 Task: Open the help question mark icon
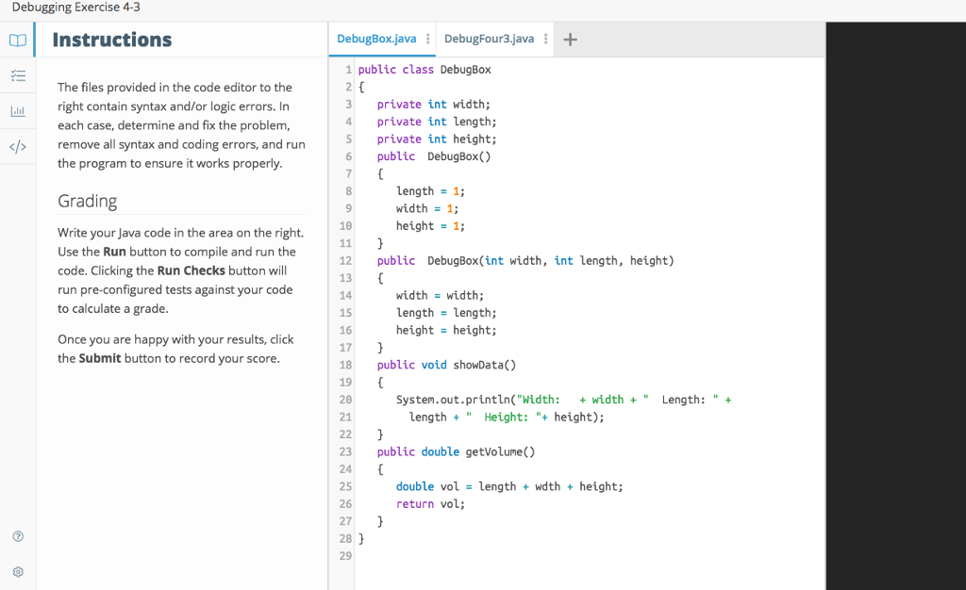point(17,535)
